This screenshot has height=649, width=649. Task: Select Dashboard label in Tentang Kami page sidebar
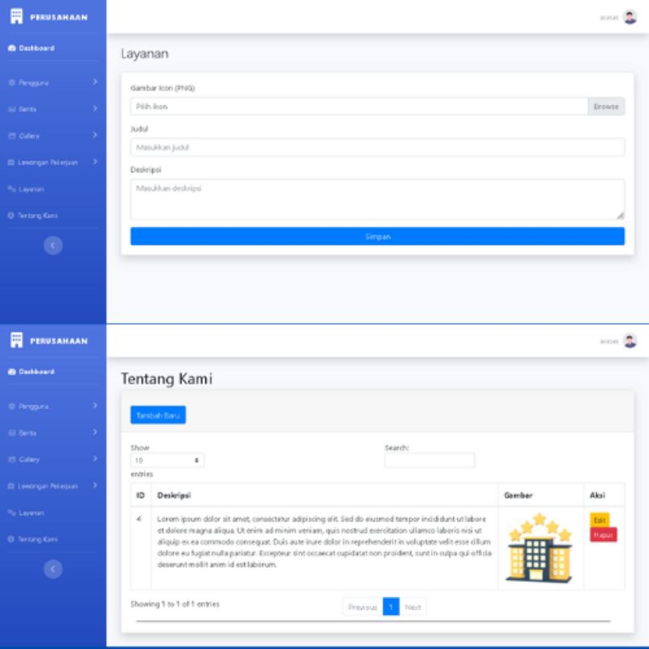(x=37, y=372)
